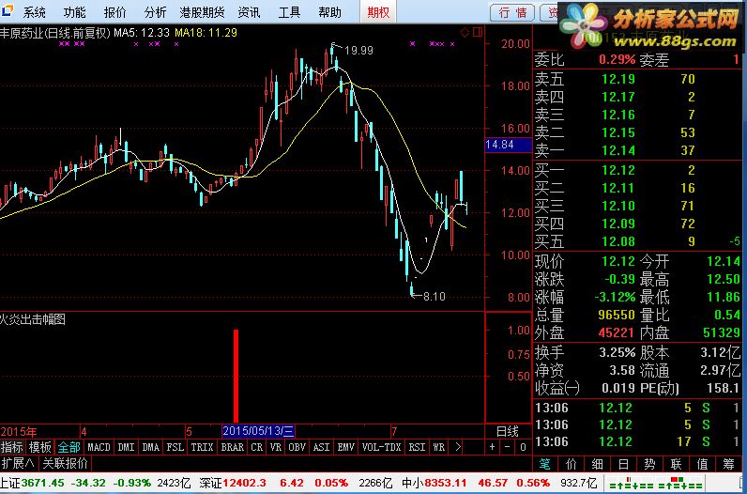747x494 pixels.
Task: Click the red signal bar in 火炎出击幅图
Action: click(236, 376)
